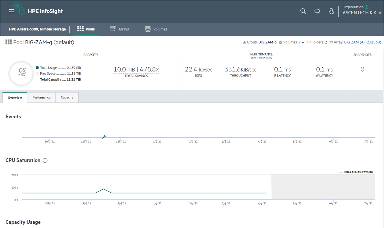The width and height of the screenshot is (384, 228).
Task: Click the Capacity Usage heading
Action: 23,222
